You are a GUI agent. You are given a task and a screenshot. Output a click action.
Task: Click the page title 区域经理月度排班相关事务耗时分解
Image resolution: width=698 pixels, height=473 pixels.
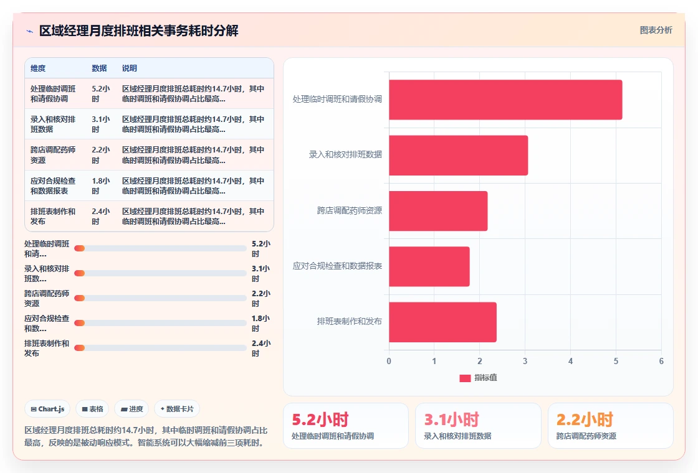pyautogui.click(x=139, y=30)
